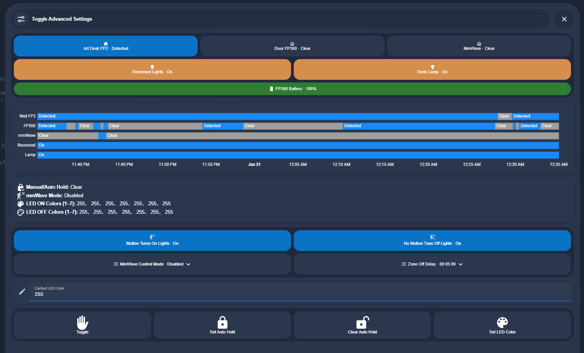Open the Zone Off Delay dropdown
Image resolution: width=584 pixels, height=353 pixels.
coord(432,264)
